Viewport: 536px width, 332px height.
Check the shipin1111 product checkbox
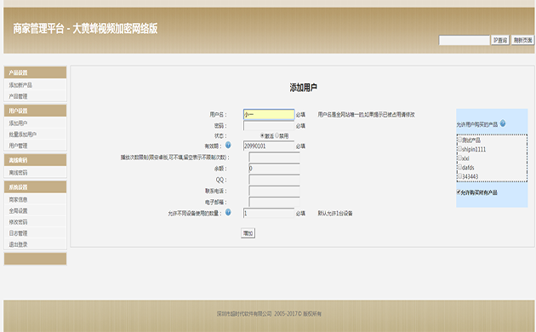pyautogui.click(x=459, y=149)
